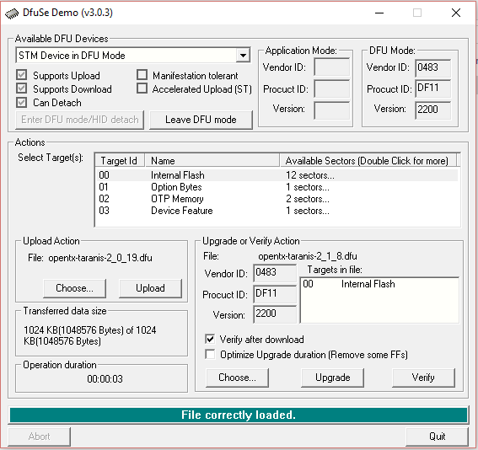The height and width of the screenshot is (450, 478).
Task: Uncheck Verify after download
Action: tap(210, 339)
